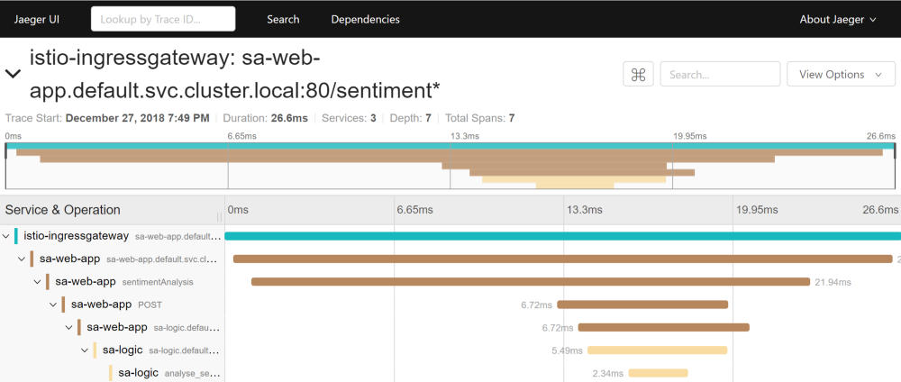Click the keyboard shortcuts command icon

(639, 75)
